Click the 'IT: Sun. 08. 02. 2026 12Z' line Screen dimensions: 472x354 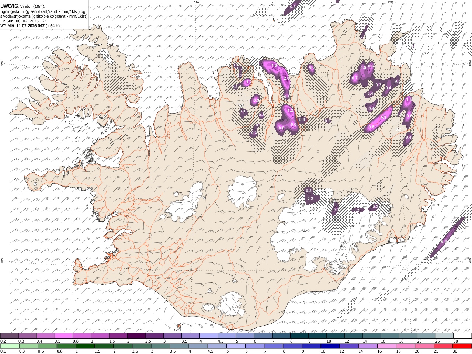tap(24, 21)
